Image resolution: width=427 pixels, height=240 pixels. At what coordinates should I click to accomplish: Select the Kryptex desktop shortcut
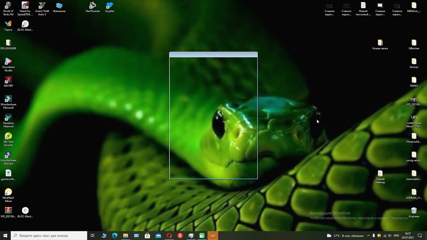coord(110,7)
